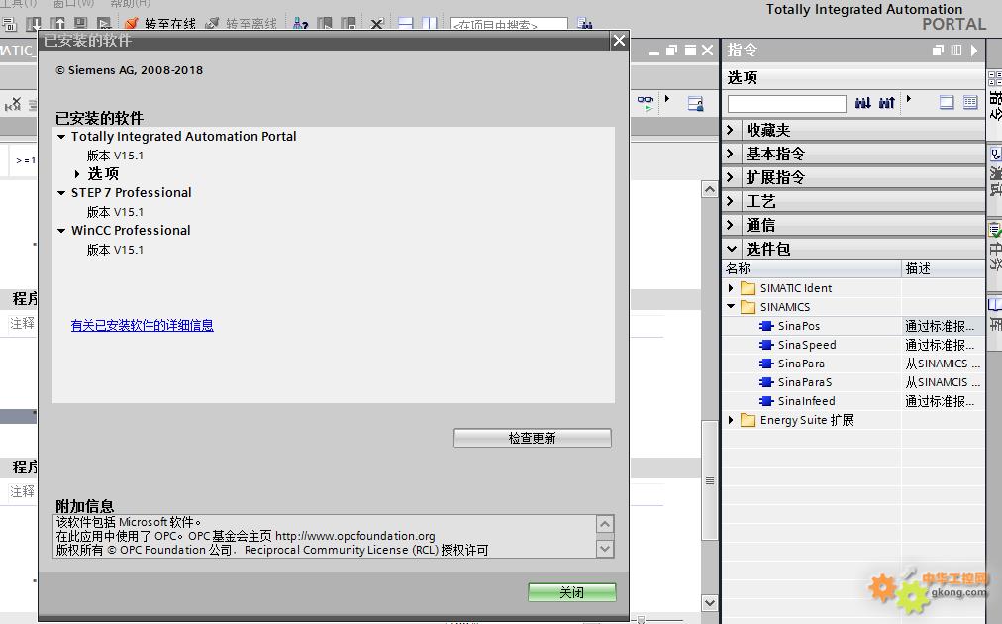
Task: Switch instructions to the table view icon
Action: pyautogui.click(x=970, y=102)
